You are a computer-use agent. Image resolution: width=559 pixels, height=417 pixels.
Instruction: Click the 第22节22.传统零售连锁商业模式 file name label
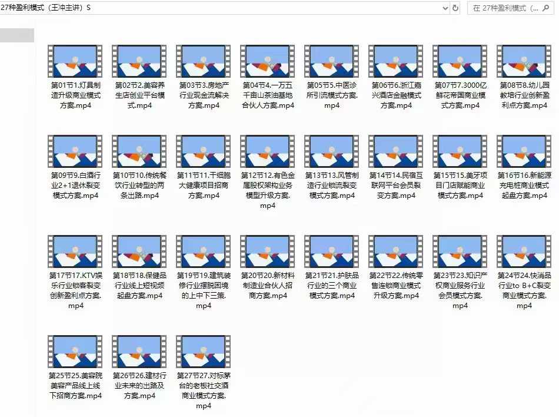coord(396,286)
